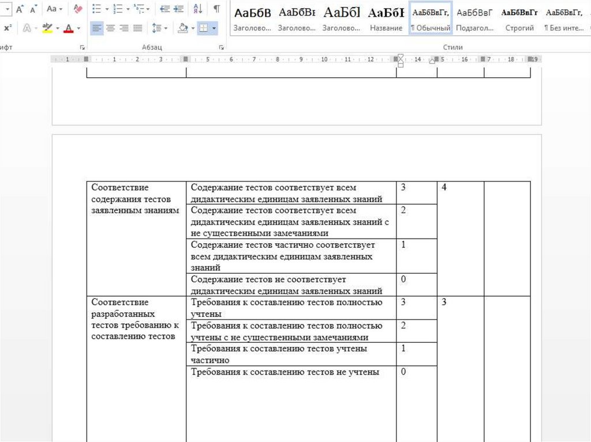Image resolution: width=591 pixels, height=442 pixels.
Task: Align text to the right
Action: pos(124,28)
